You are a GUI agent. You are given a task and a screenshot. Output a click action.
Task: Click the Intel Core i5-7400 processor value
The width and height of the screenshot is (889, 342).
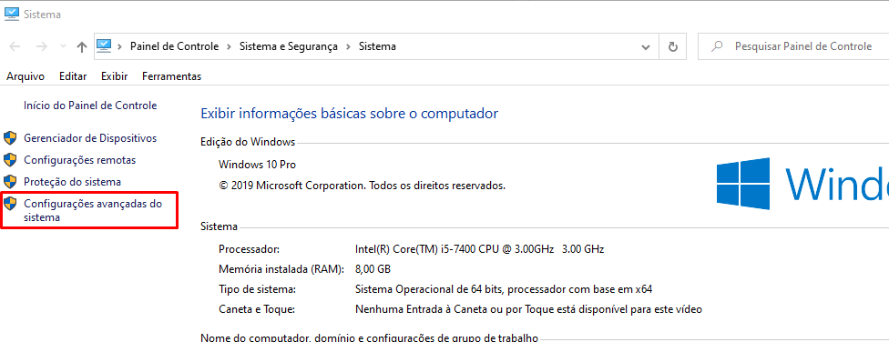pyautogui.click(x=480, y=249)
